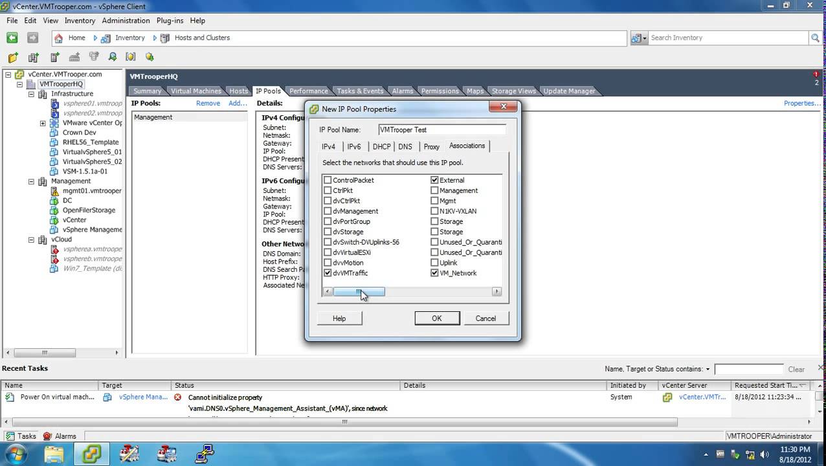The width and height of the screenshot is (826, 466).
Task: Click the volume speaker tray icon
Action: [x=765, y=454]
